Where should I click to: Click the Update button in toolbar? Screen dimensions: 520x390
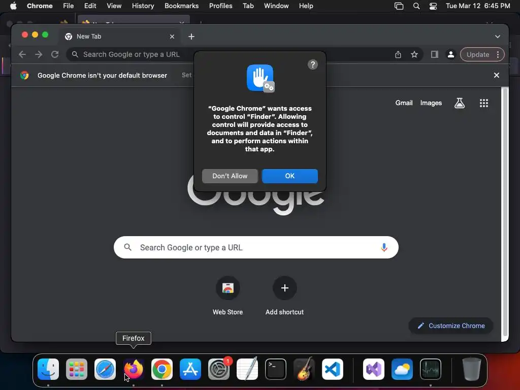[477, 54]
